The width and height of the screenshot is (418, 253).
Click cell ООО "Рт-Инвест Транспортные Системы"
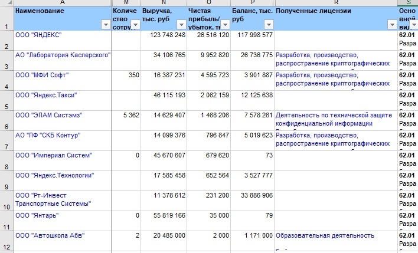click(x=63, y=201)
